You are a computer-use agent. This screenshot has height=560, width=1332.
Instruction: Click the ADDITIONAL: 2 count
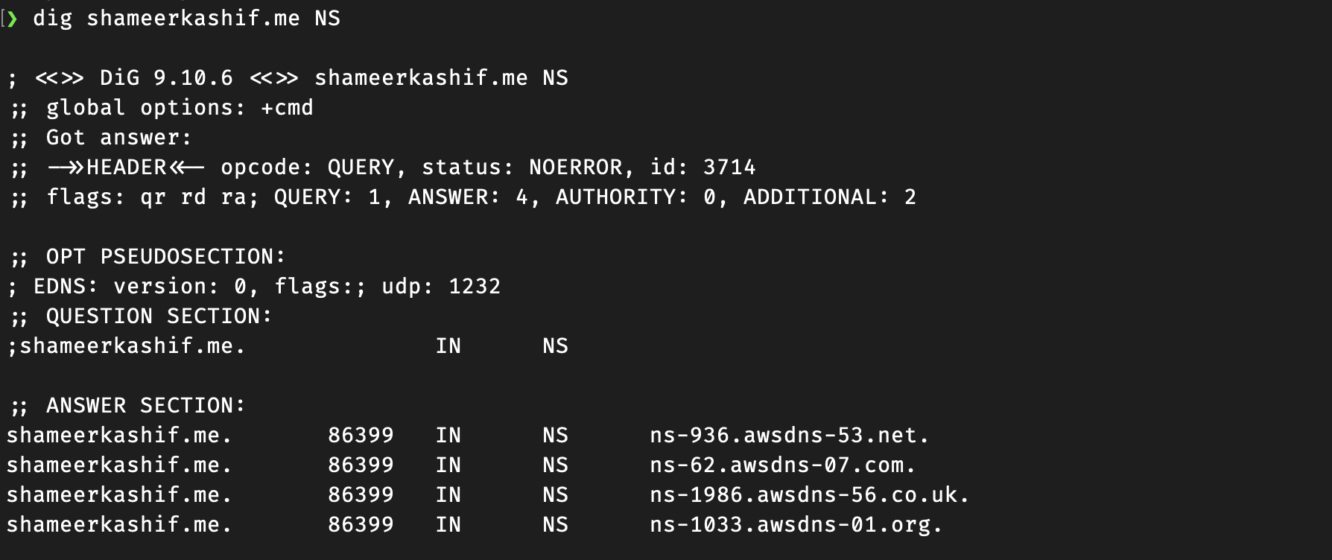830,197
